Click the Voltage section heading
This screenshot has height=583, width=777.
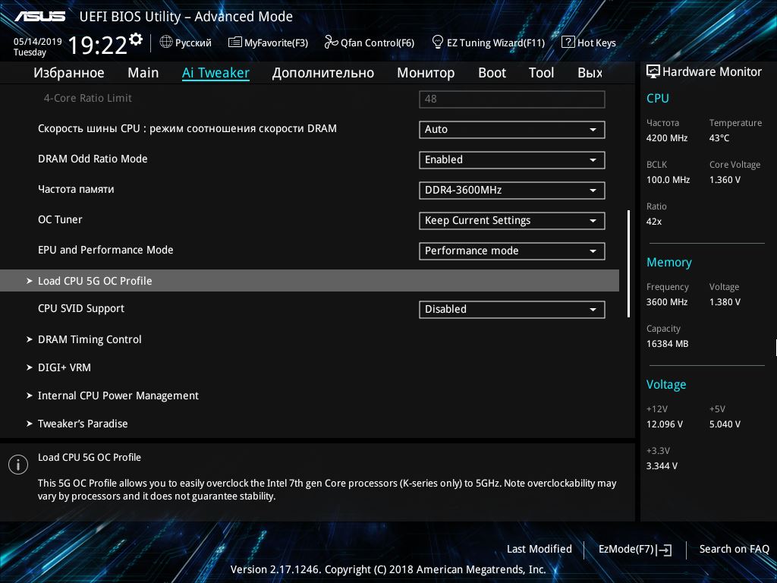(666, 384)
